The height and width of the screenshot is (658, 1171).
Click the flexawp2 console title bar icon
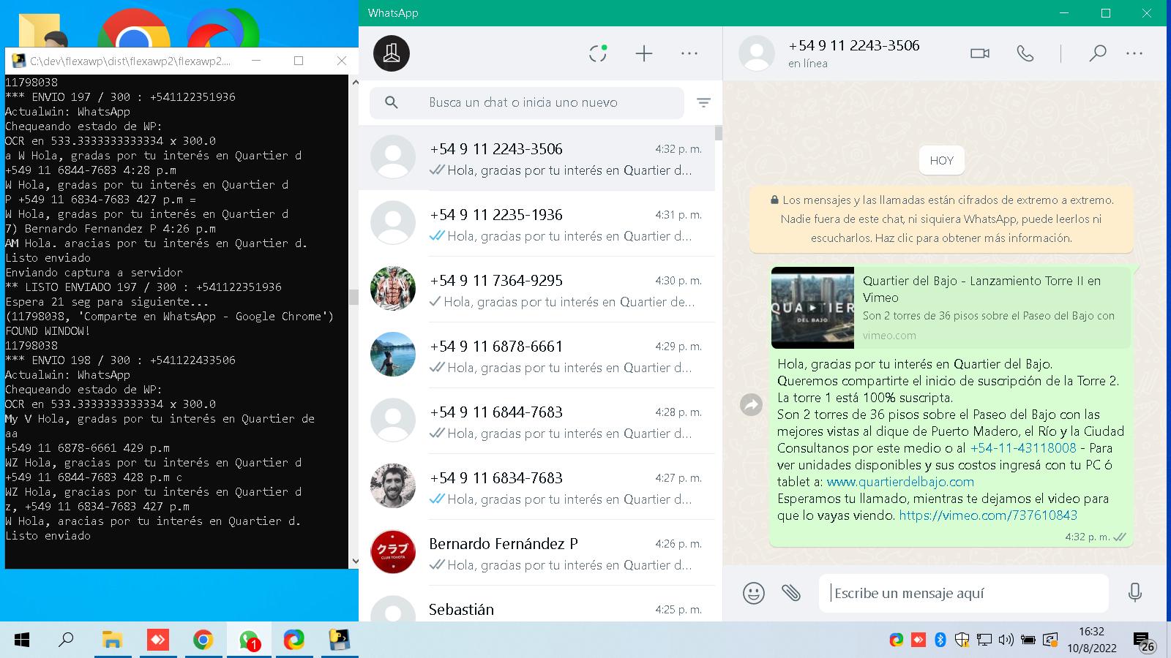[18, 61]
